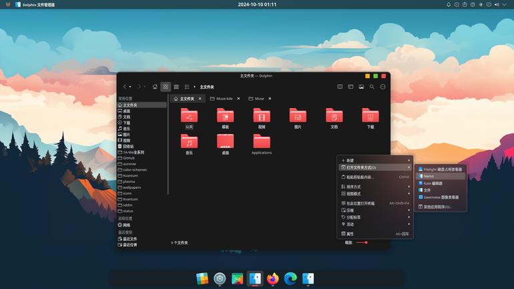Switch to the Muse-kde tab
Image resolution: width=514 pixels, height=289 pixels.
pyautogui.click(x=224, y=99)
